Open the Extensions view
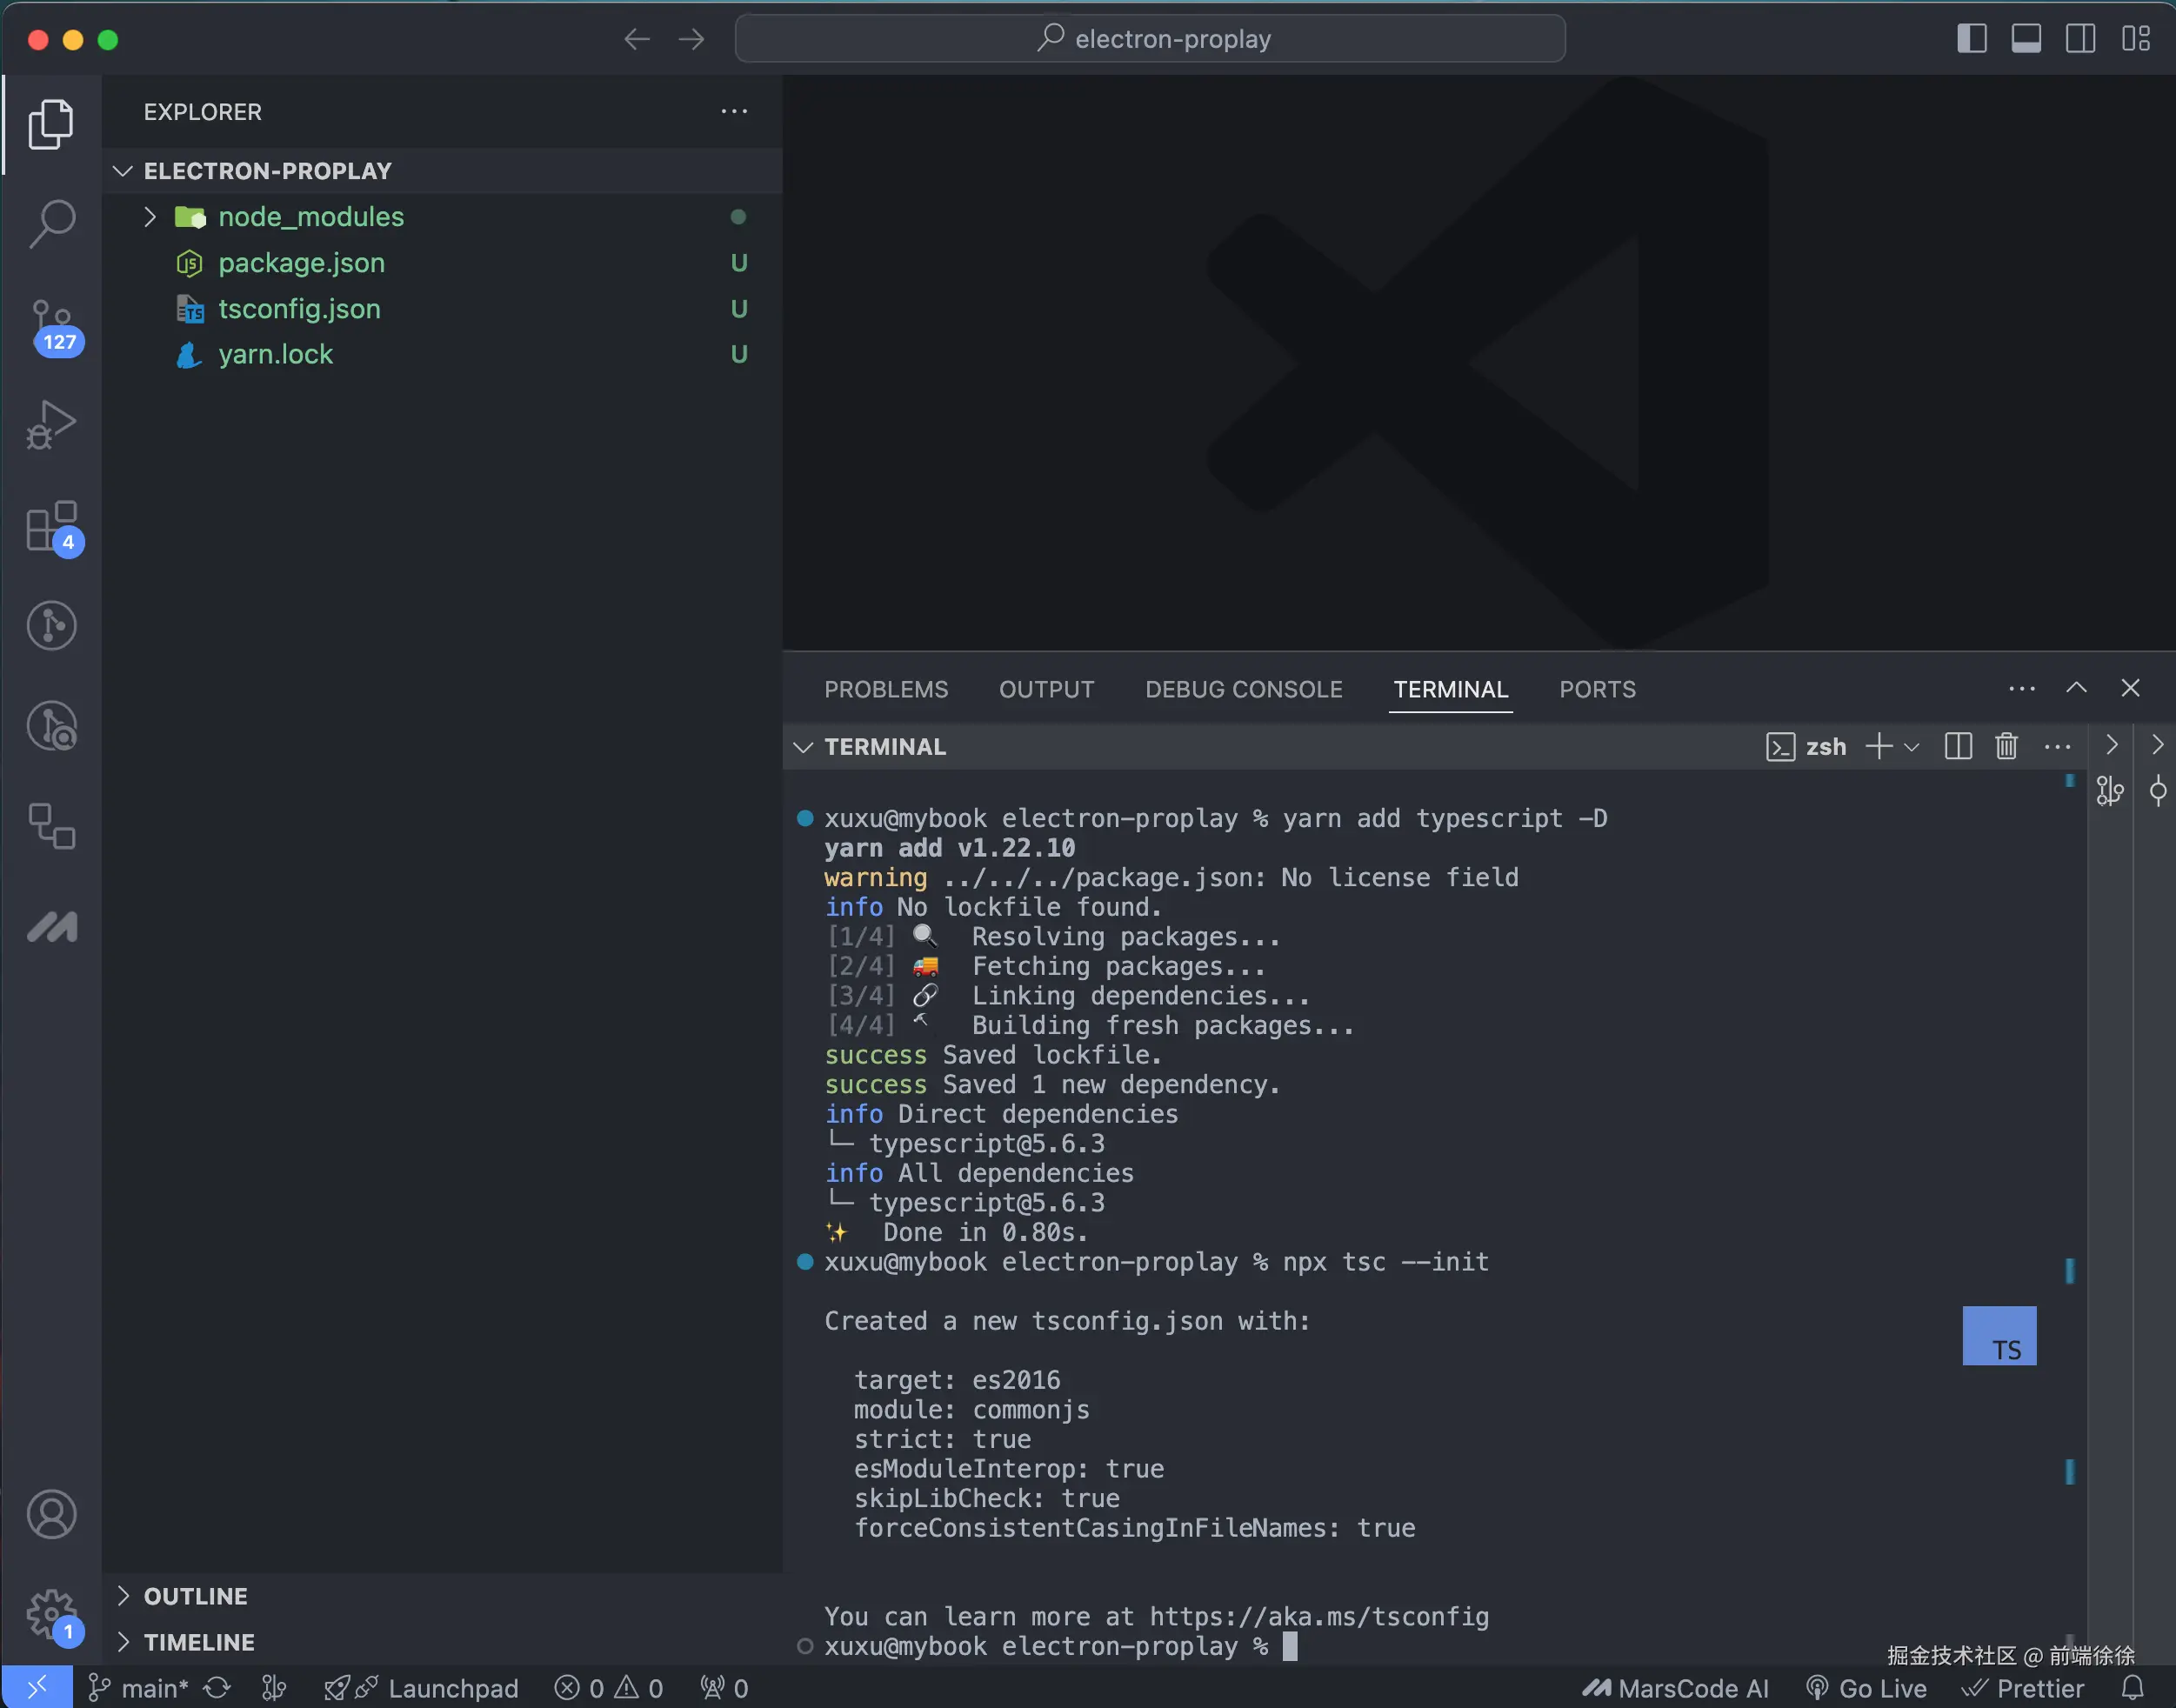 click(x=52, y=526)
